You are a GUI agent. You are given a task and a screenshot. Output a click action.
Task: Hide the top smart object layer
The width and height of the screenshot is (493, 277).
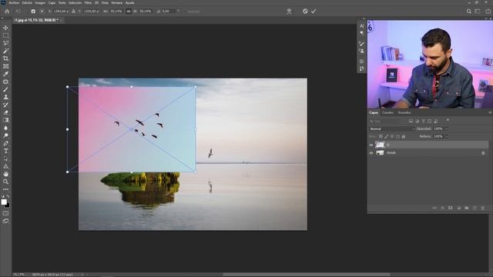coord(371,145)
